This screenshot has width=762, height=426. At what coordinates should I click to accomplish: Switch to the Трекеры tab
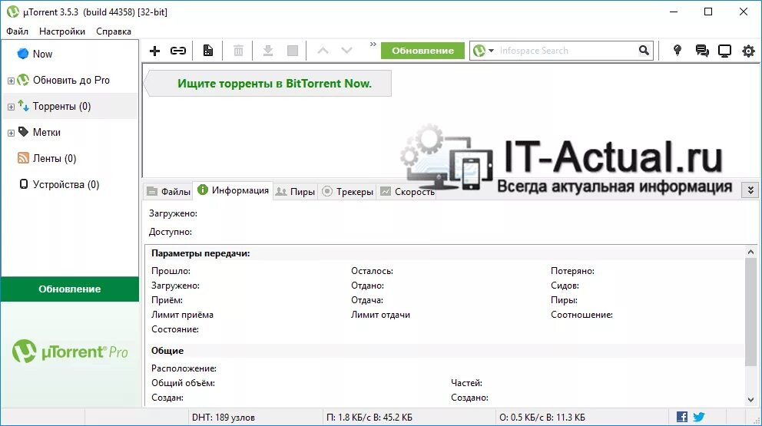tap(347, 191)
